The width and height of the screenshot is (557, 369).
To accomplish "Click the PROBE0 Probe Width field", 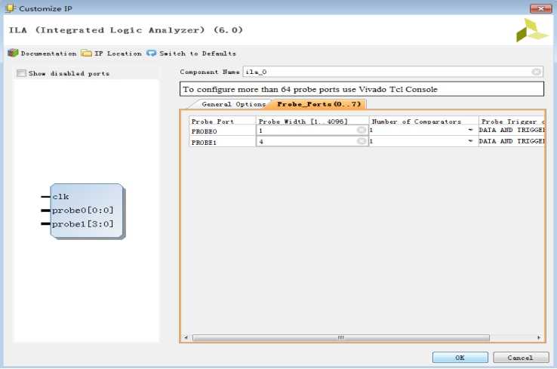I will [x=312, y=131].
